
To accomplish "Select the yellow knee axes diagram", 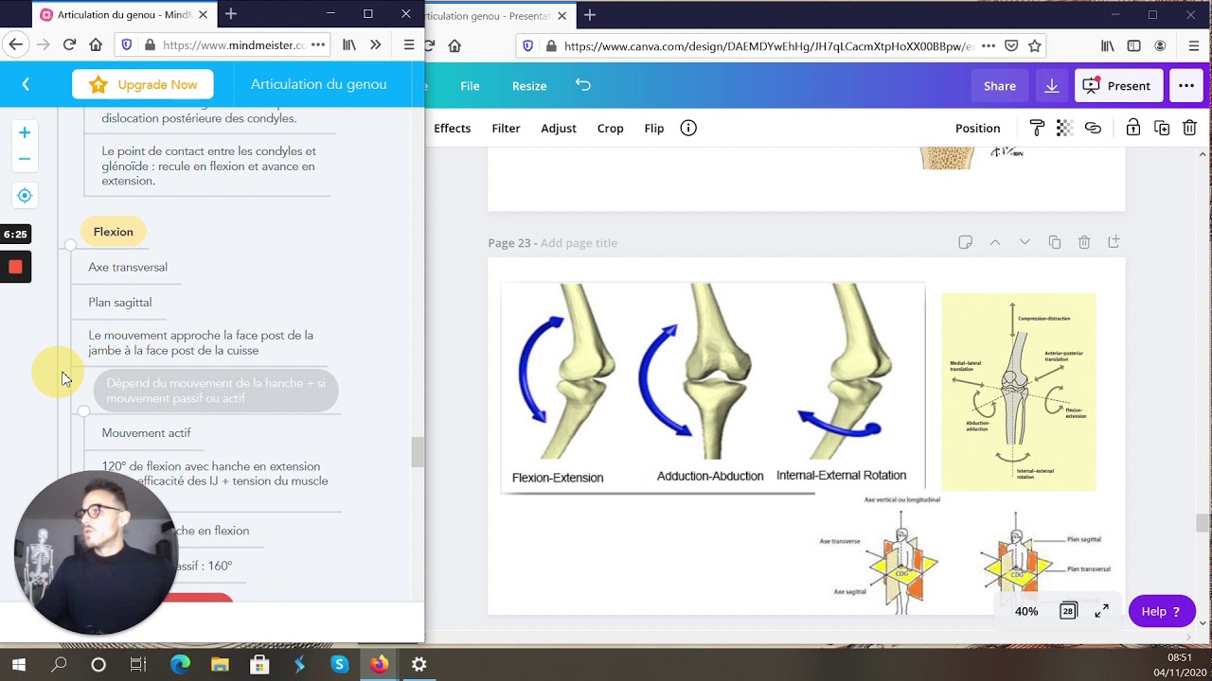I will (x=1018, y=392).
